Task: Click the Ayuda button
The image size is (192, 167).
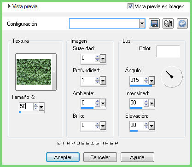Action: [x=137, y=157]
